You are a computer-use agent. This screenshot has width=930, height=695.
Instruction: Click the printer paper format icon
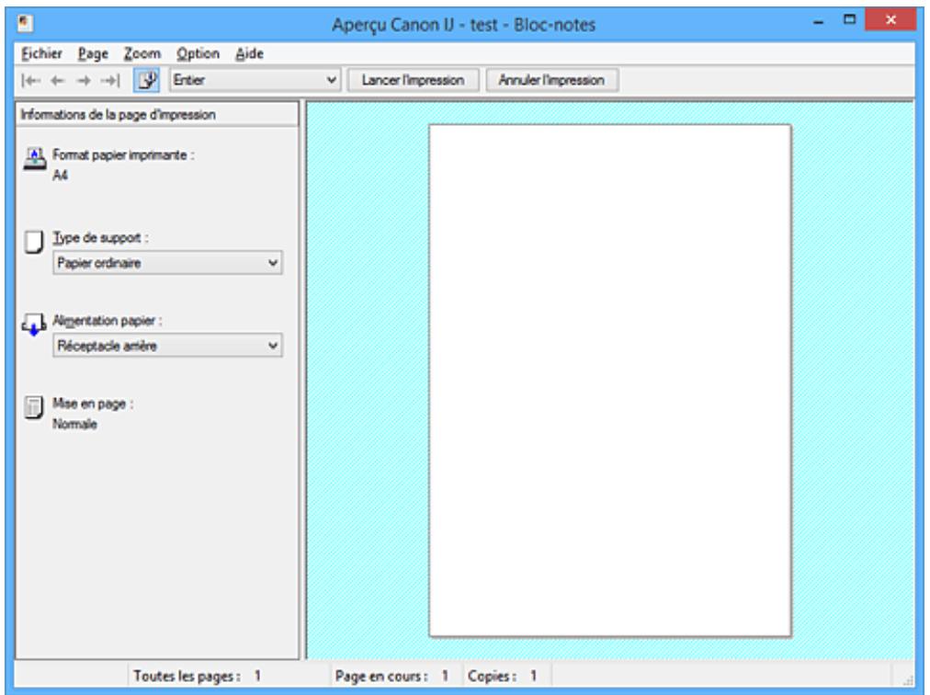[x=33, y=157]
